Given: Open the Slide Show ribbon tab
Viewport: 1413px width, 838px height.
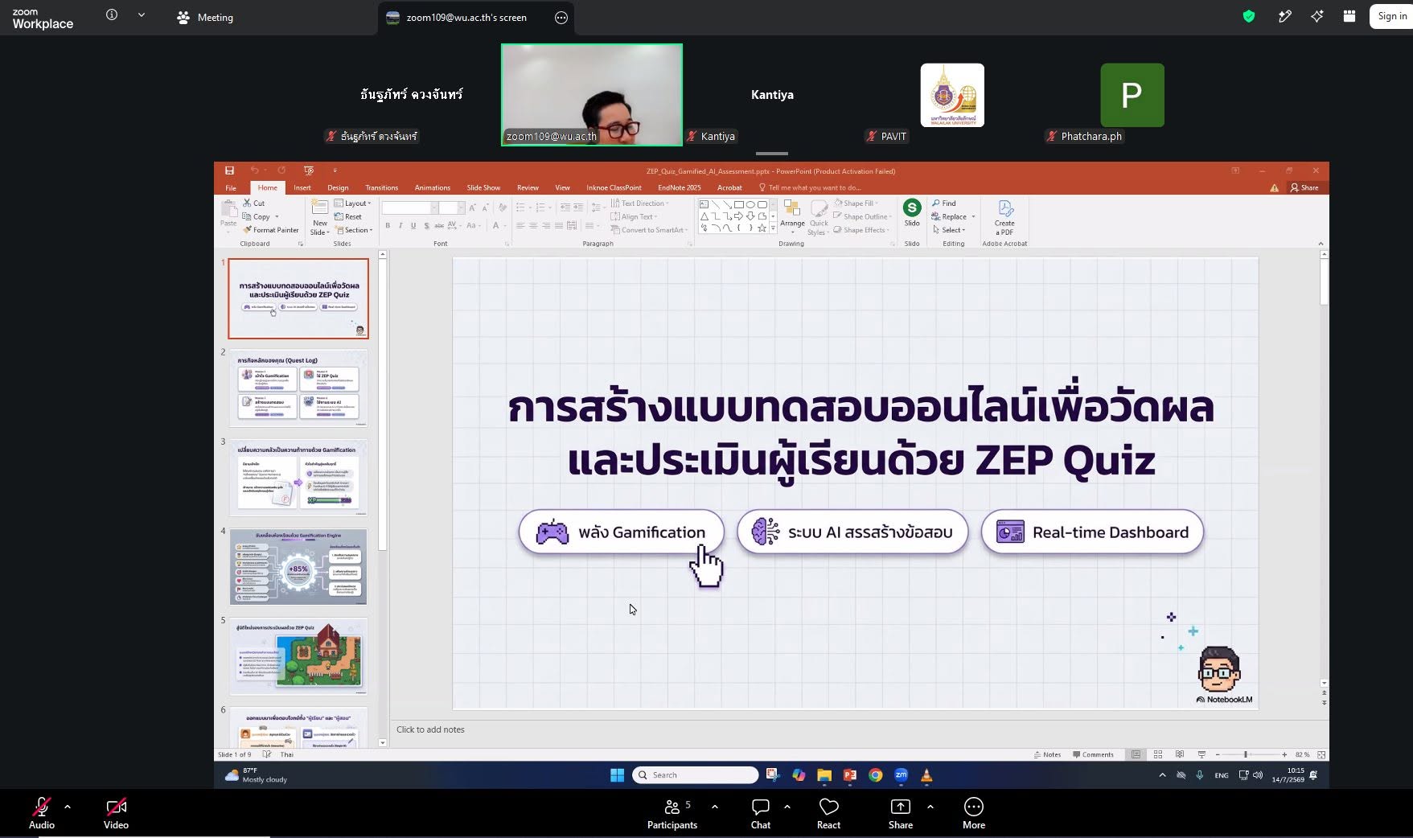Looking at the screenshot, I should [x=483, y=188].
